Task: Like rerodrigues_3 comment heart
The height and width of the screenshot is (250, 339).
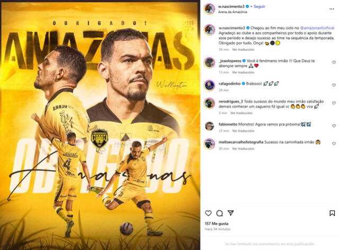Action: click(x=334, y=103)
